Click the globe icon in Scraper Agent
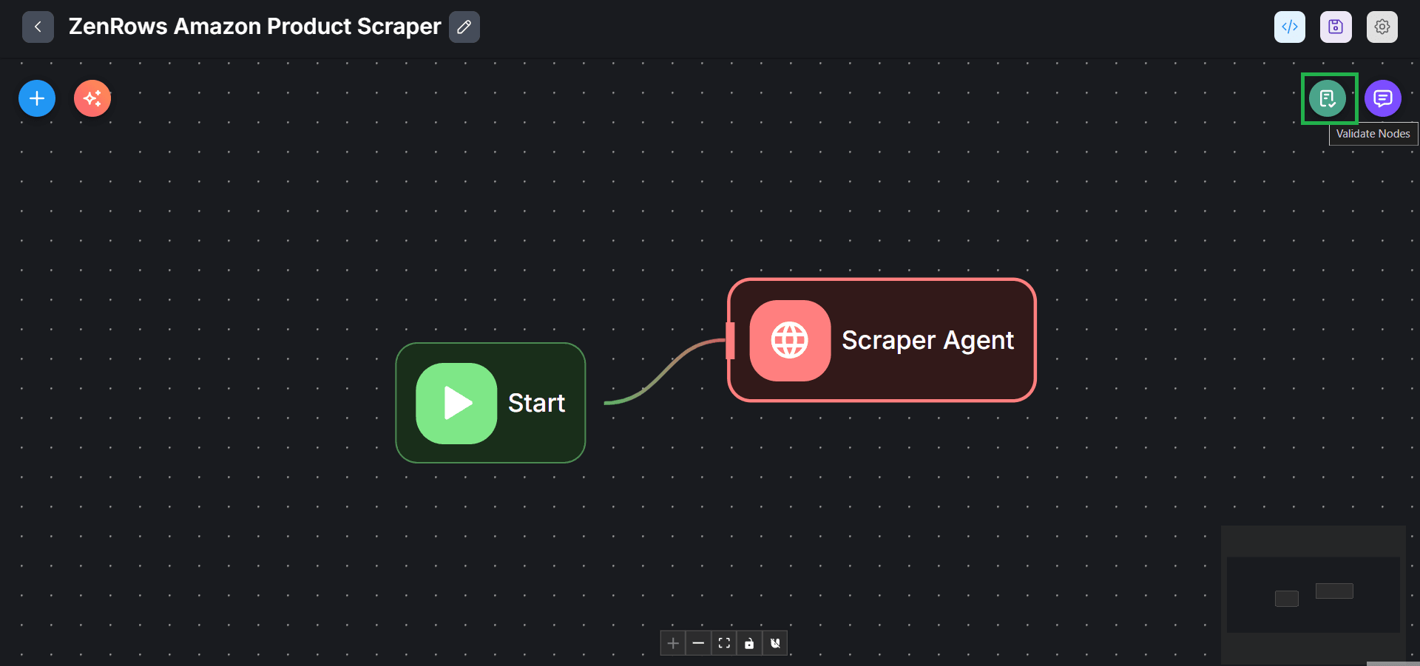1420x666 pixels. click(790, 340)
